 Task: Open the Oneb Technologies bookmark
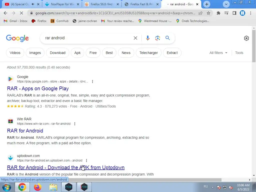(193, 21)
